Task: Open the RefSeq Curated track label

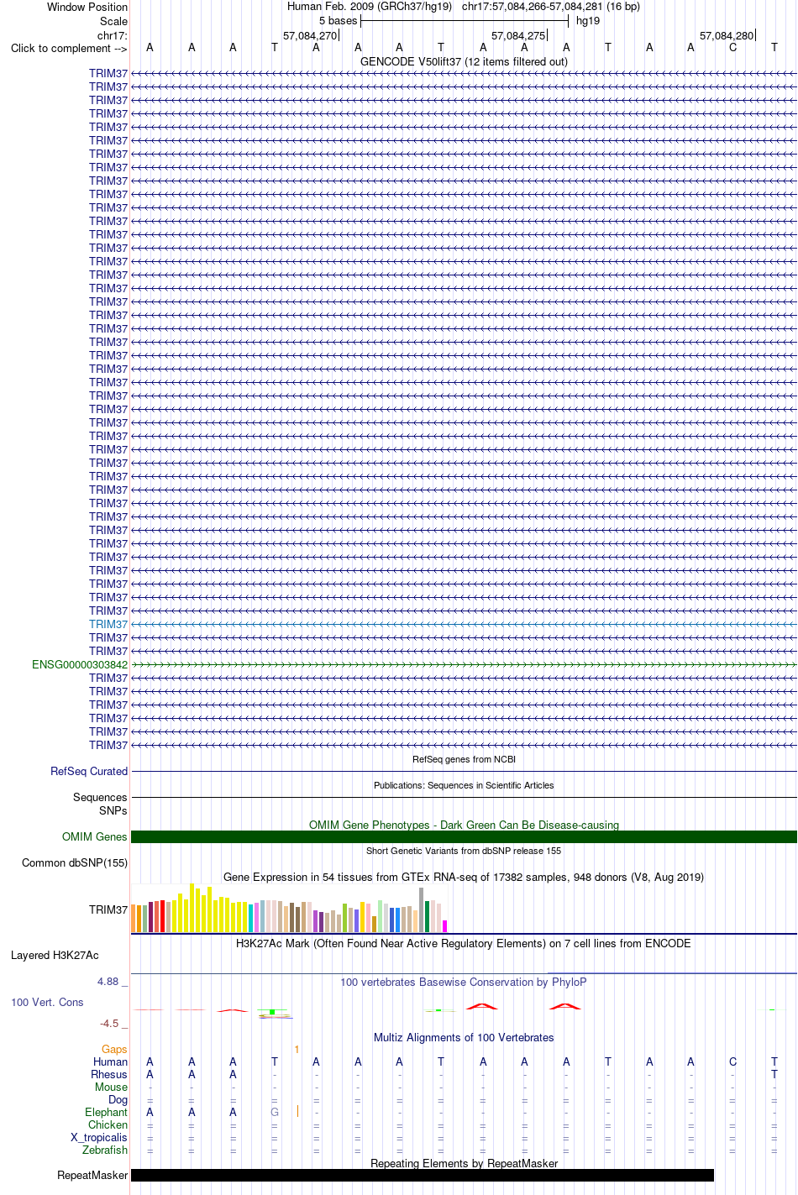Action: tap(89, 771)
